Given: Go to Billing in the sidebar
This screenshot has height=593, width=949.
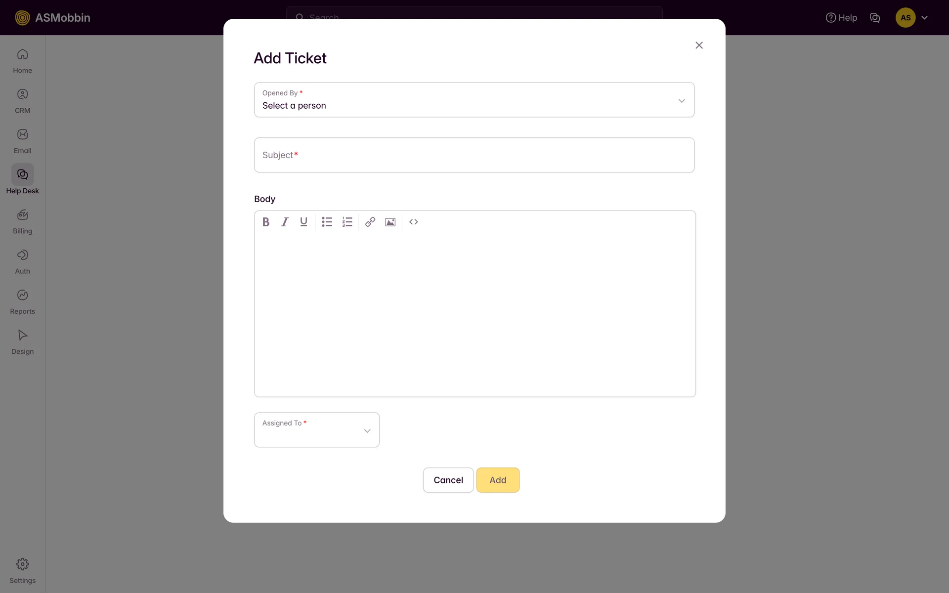Looking at the screenshot, I should point(22,221).
